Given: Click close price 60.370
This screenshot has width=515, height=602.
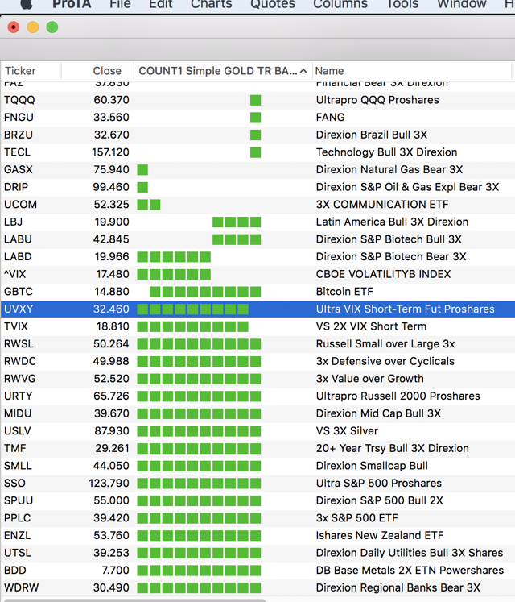Looking at the screenshot, I should pos(111,100).
